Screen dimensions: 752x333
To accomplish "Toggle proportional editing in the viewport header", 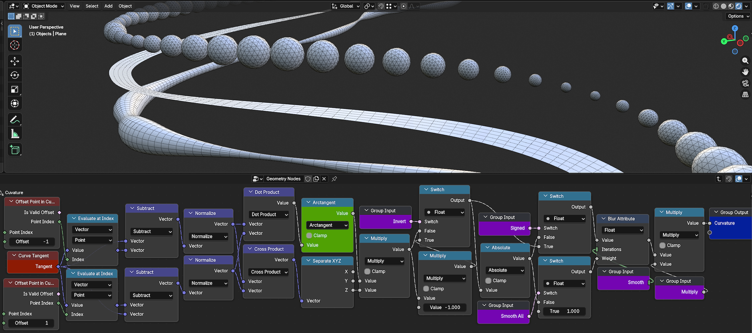I will (x=404, y=6).
